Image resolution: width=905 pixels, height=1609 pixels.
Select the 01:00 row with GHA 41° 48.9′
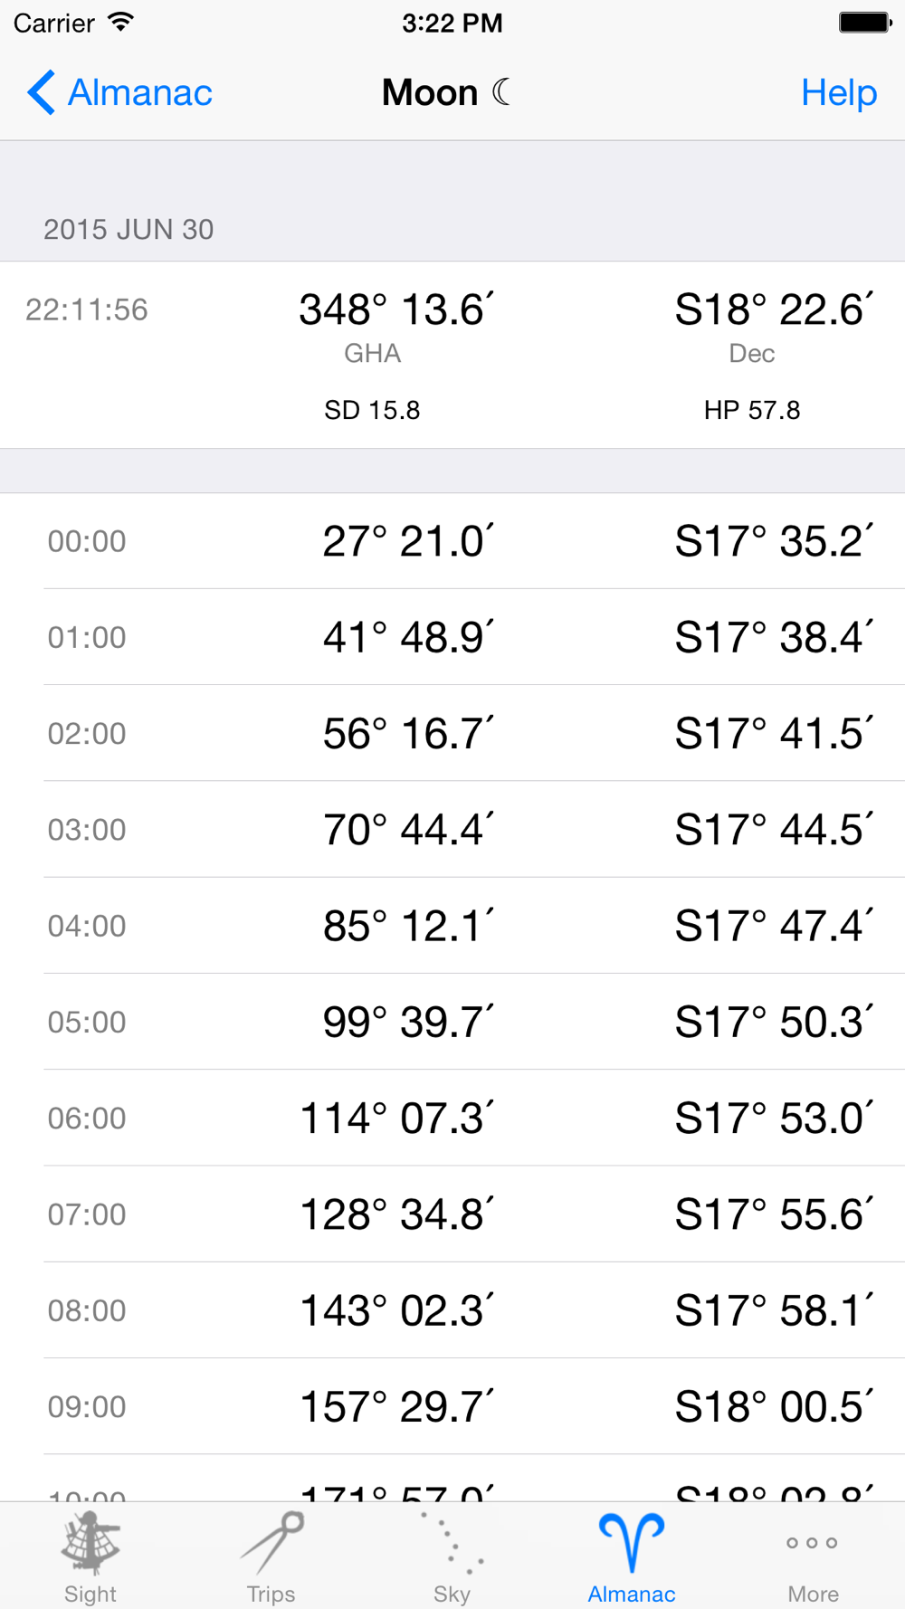click(452, 637)
